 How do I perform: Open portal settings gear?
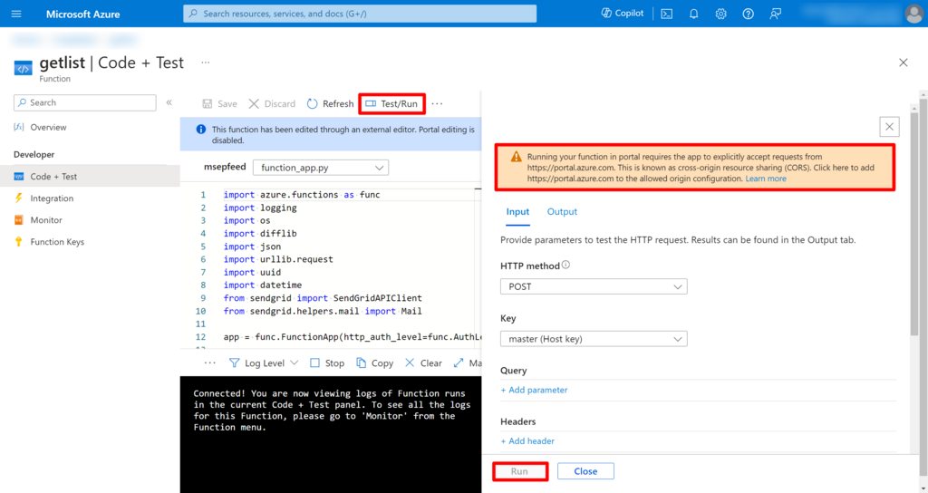coord(720,14)
